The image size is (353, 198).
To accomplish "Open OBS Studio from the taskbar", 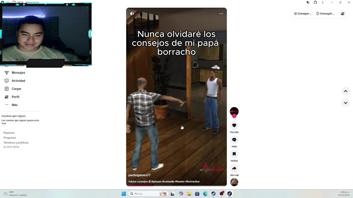I will point(221,194).
